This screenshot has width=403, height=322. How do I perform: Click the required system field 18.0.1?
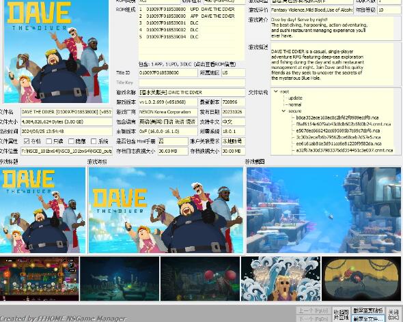click(x=234, y=132)
